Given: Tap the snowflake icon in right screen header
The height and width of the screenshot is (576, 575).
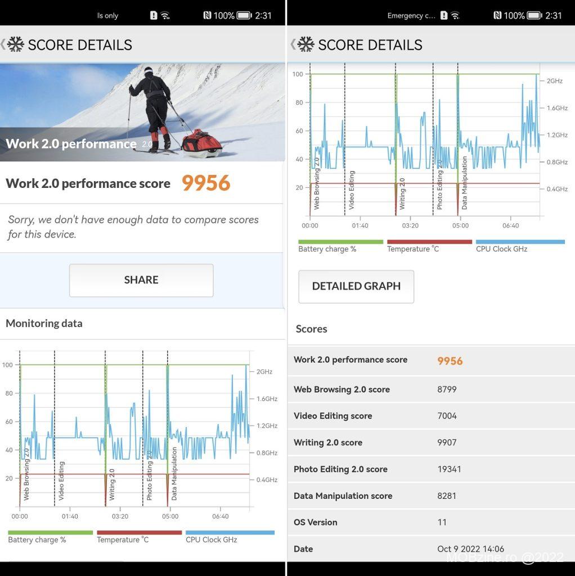Looking at the screenshot, I should 306,44.
